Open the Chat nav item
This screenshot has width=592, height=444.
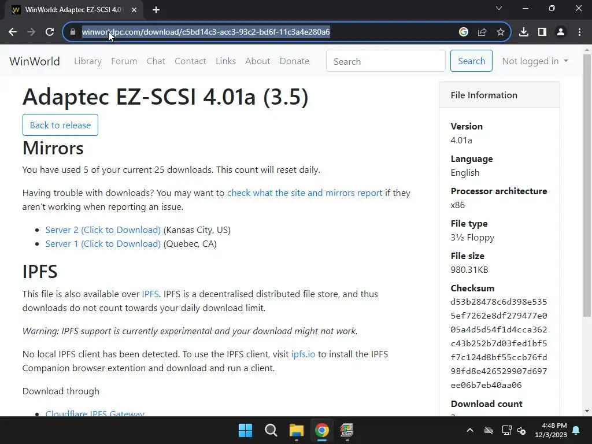click(x=156, y=61)
